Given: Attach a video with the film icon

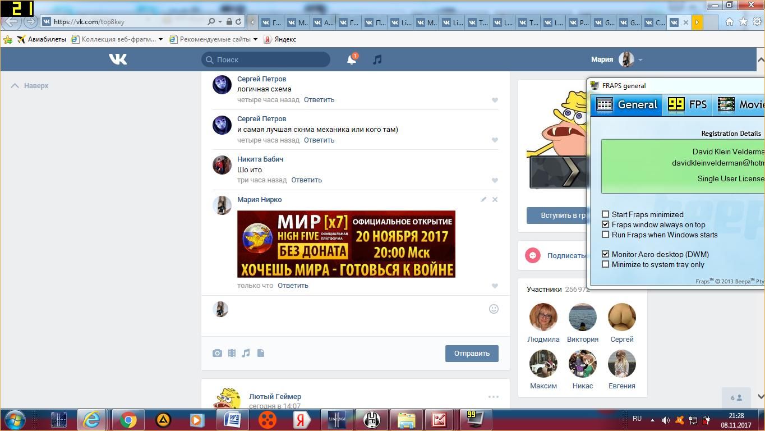Looking at the screenshot, I should (232, 353).
